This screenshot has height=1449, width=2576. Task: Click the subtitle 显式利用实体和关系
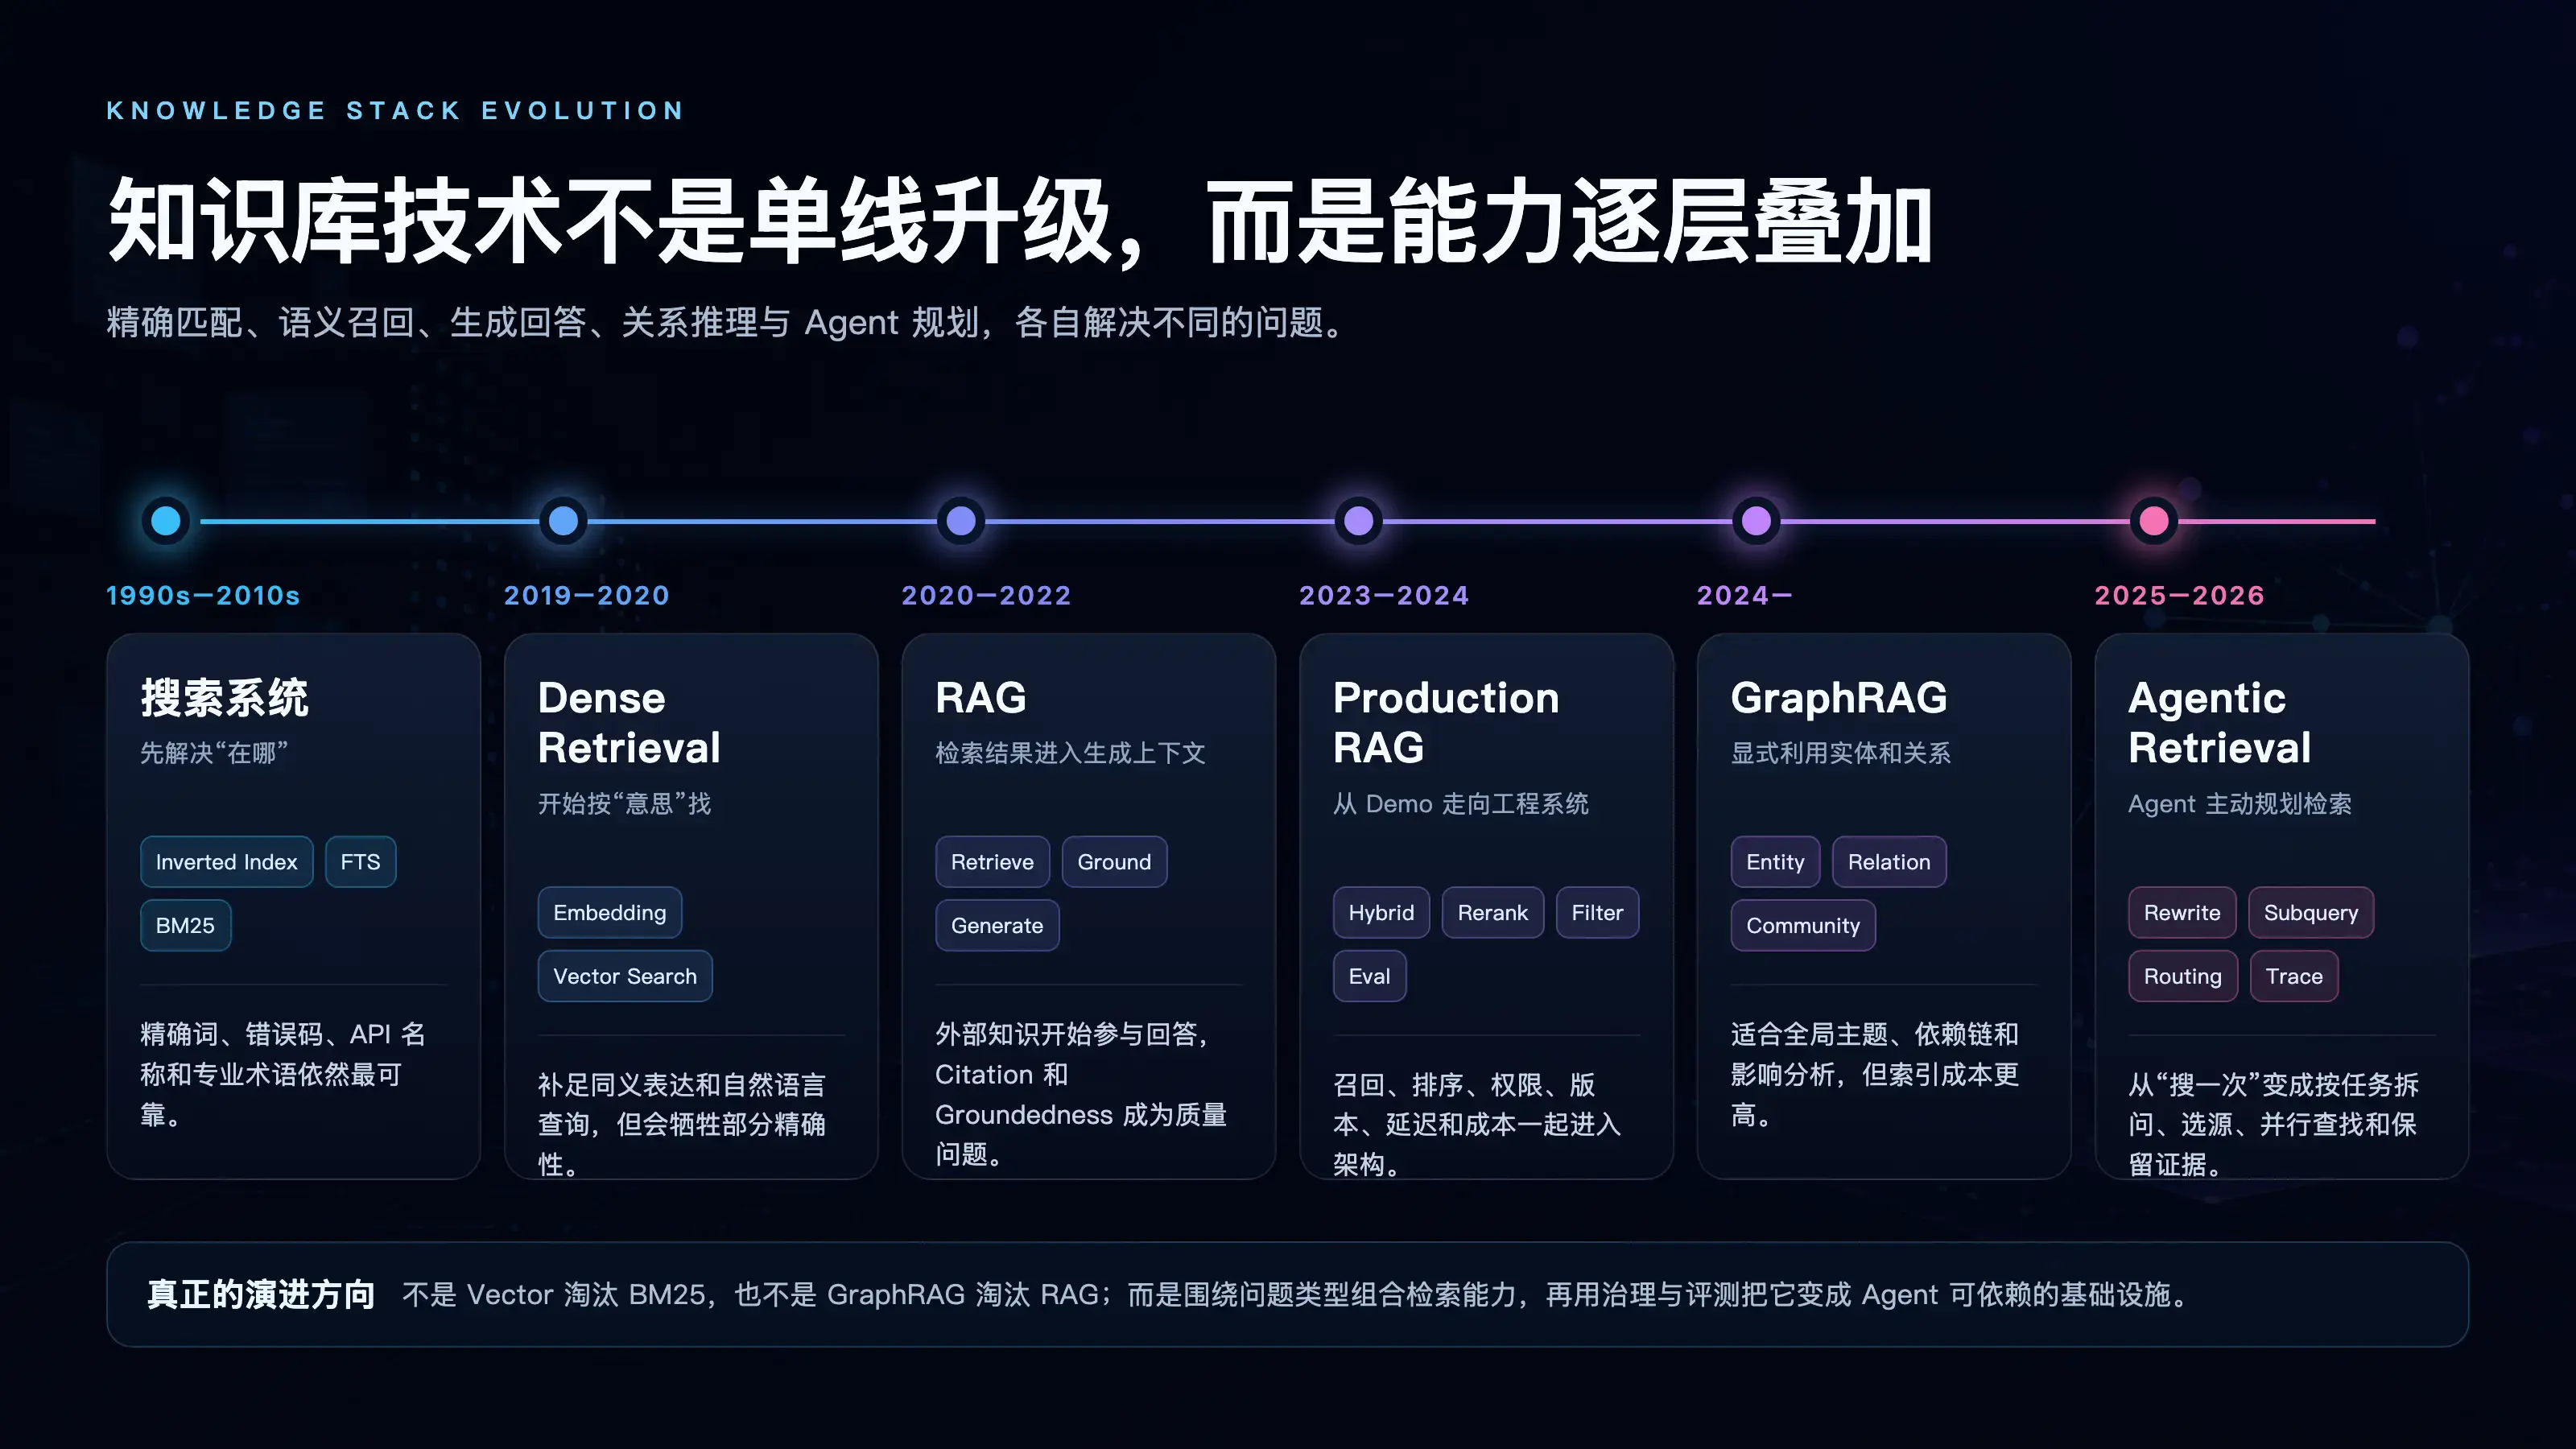tap(1840, 753)
